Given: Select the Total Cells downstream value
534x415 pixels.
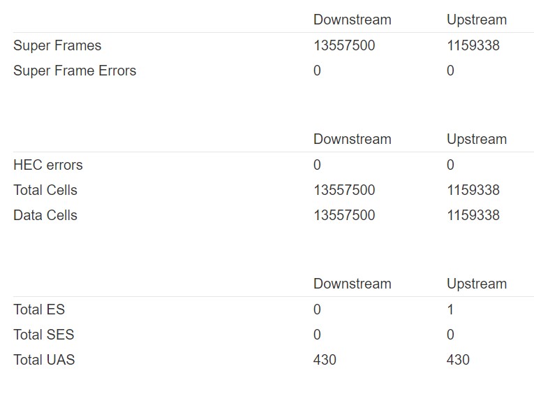Looking at the screenshot, I should 344,190.
